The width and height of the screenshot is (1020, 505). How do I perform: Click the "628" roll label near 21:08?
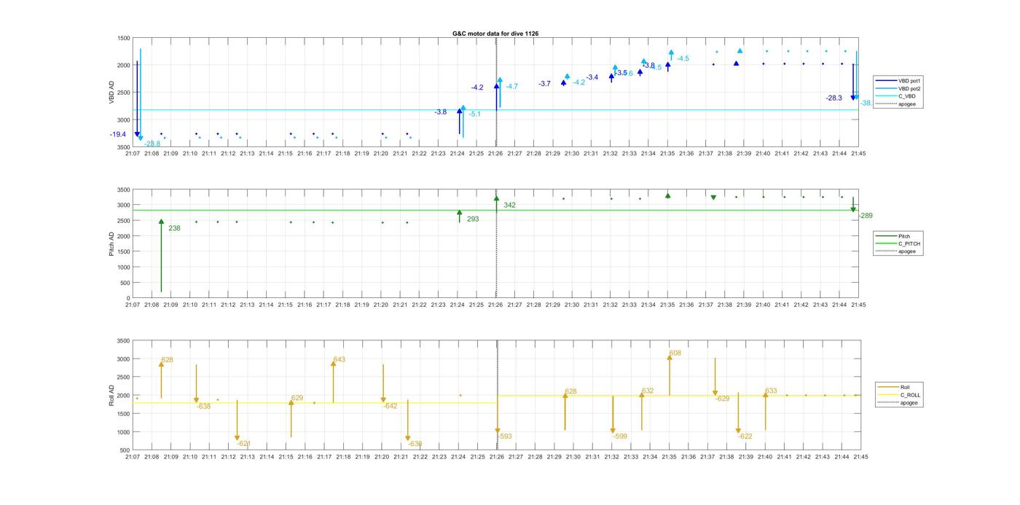(x=168, y=360)
